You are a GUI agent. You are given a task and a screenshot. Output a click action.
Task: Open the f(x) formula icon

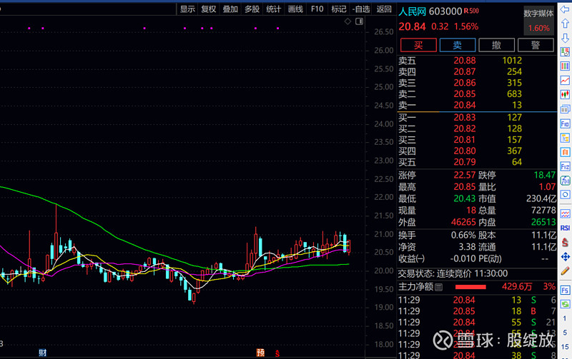point(565,181)
